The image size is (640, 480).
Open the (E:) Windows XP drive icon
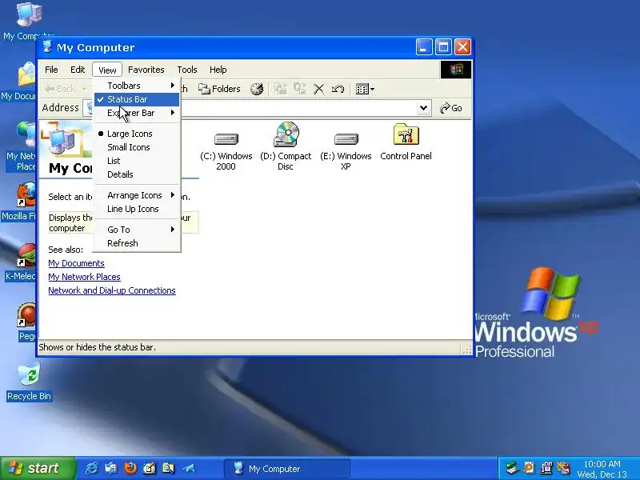(x=346, y=147)
